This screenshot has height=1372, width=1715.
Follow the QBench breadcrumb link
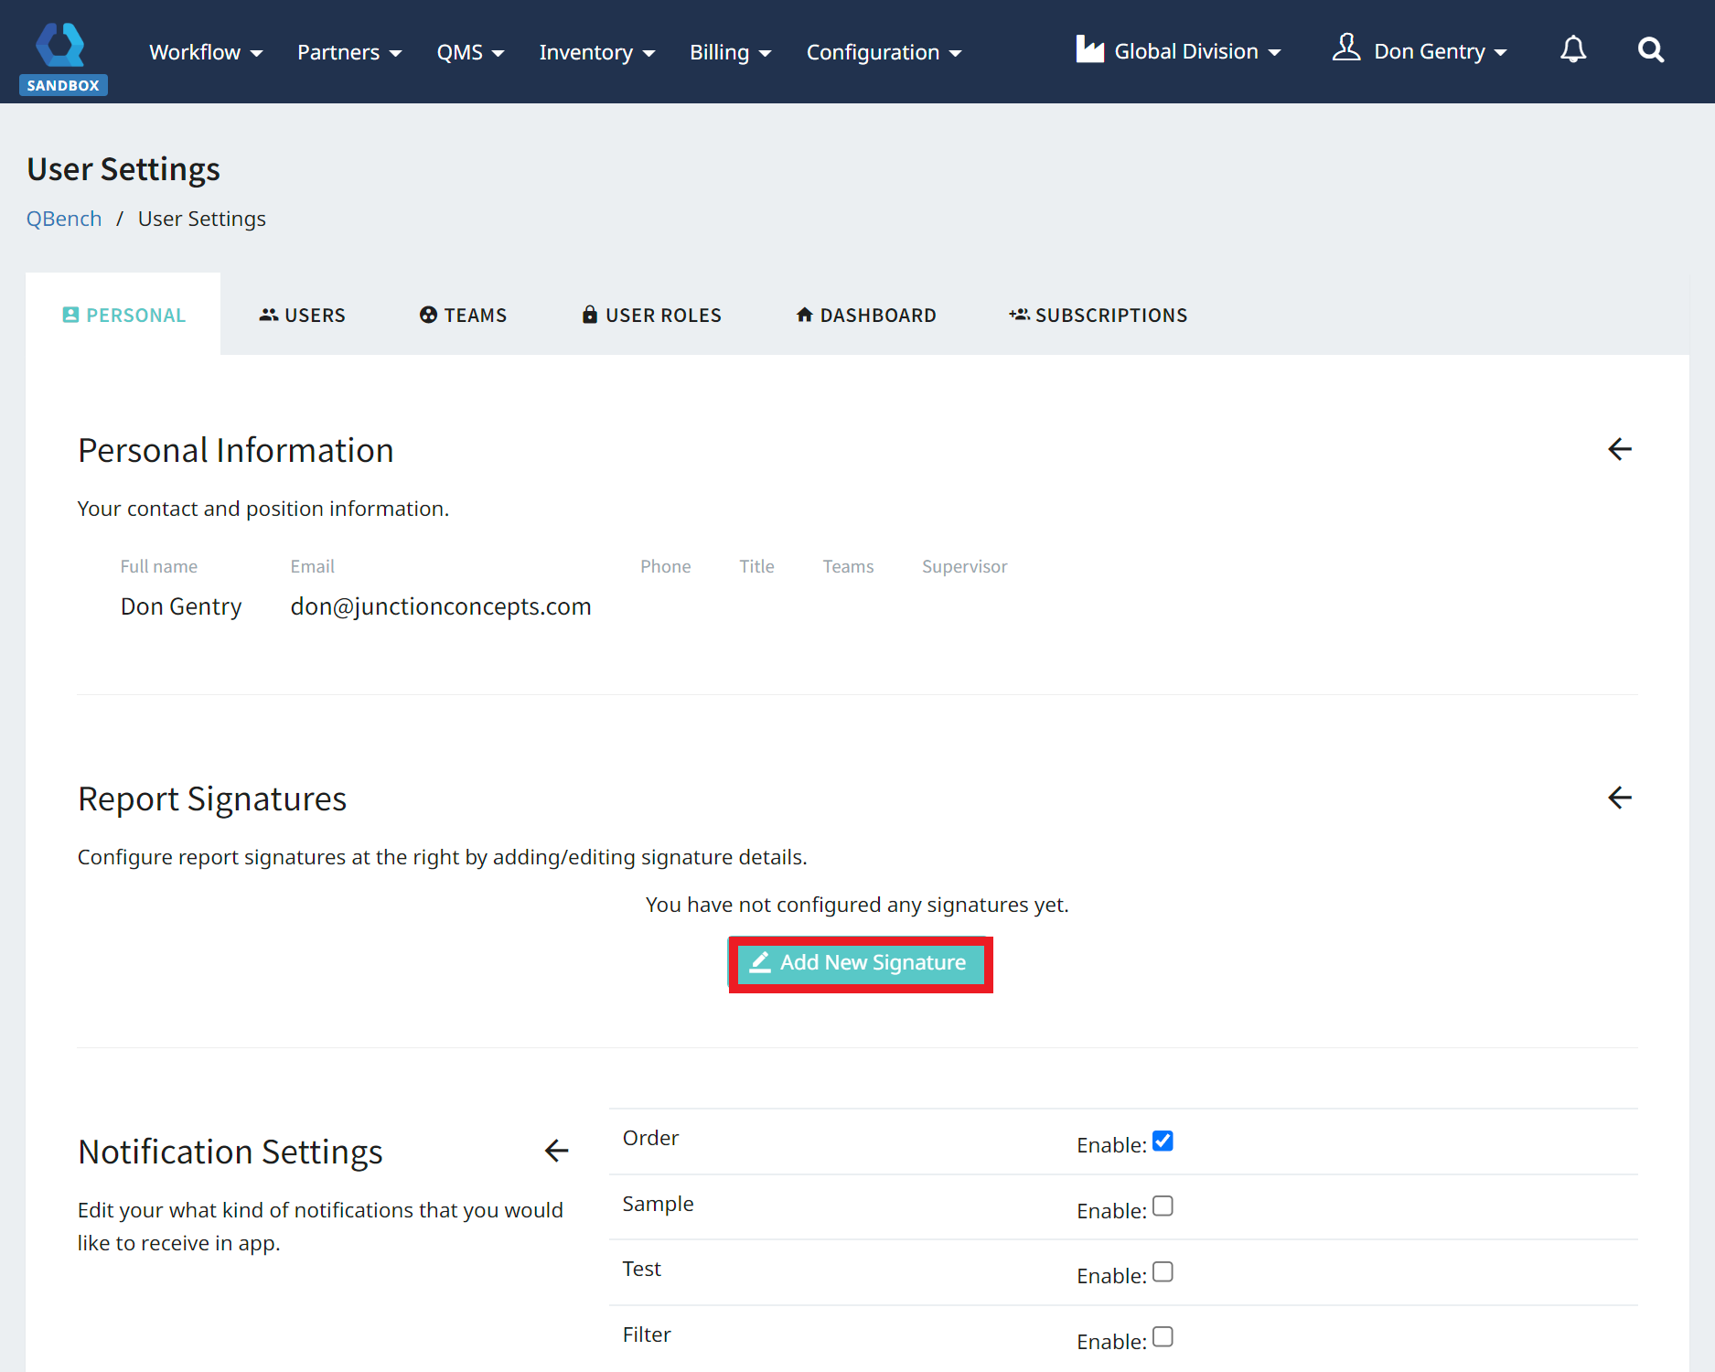[x=64, y=219]
